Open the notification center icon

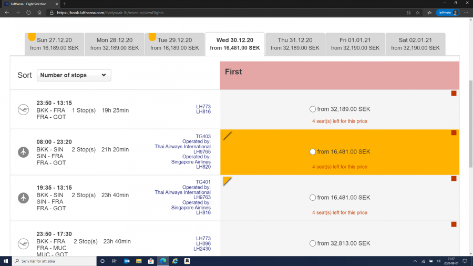coord(465,261)
